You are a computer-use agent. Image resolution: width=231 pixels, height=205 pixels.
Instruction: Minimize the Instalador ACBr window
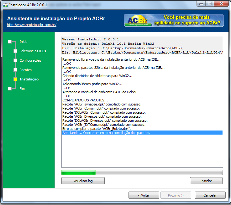201,4
